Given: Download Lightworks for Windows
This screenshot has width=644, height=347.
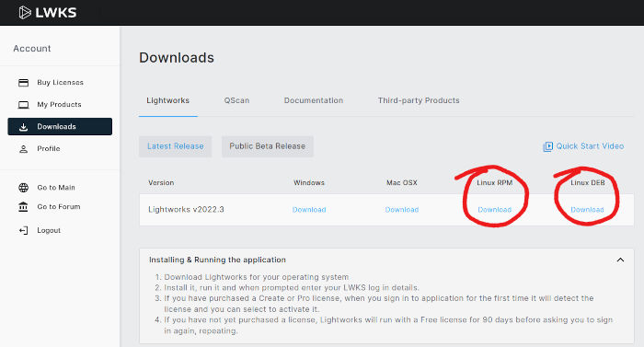Looking at the screenshot, I should [x=309, y=210].
